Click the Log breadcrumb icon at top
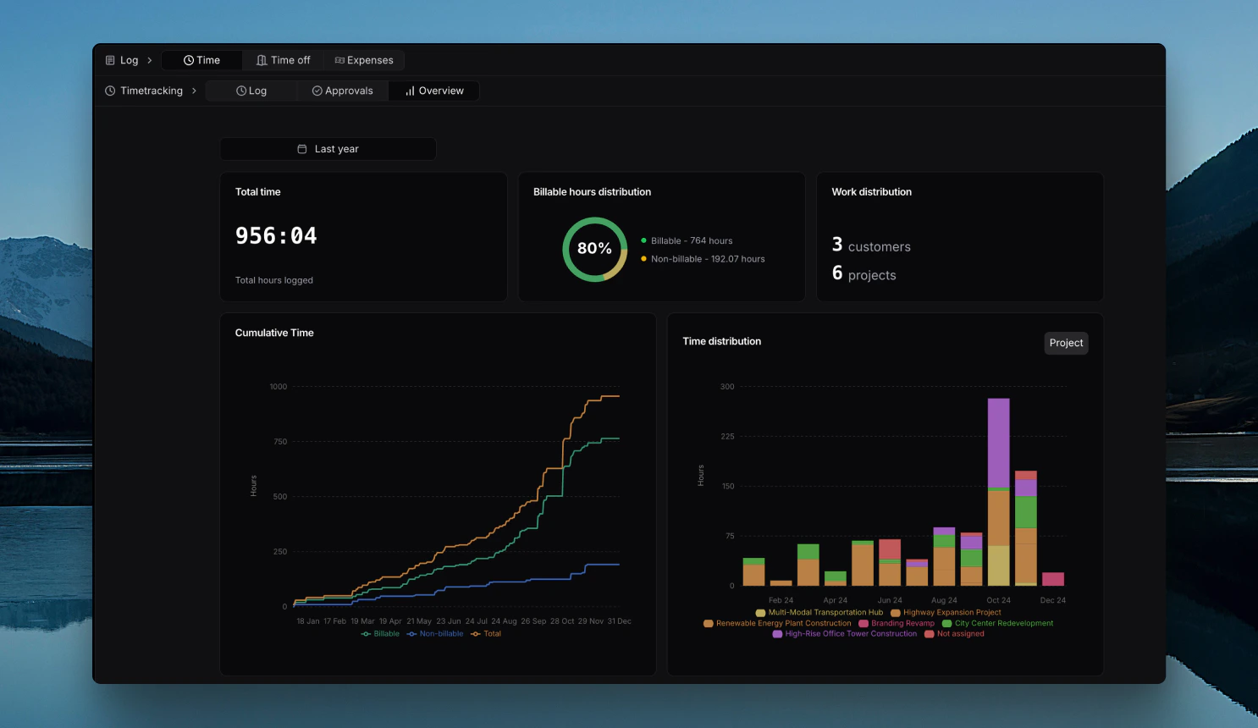The image size is (1258, 728). click(x=110, y=60)
